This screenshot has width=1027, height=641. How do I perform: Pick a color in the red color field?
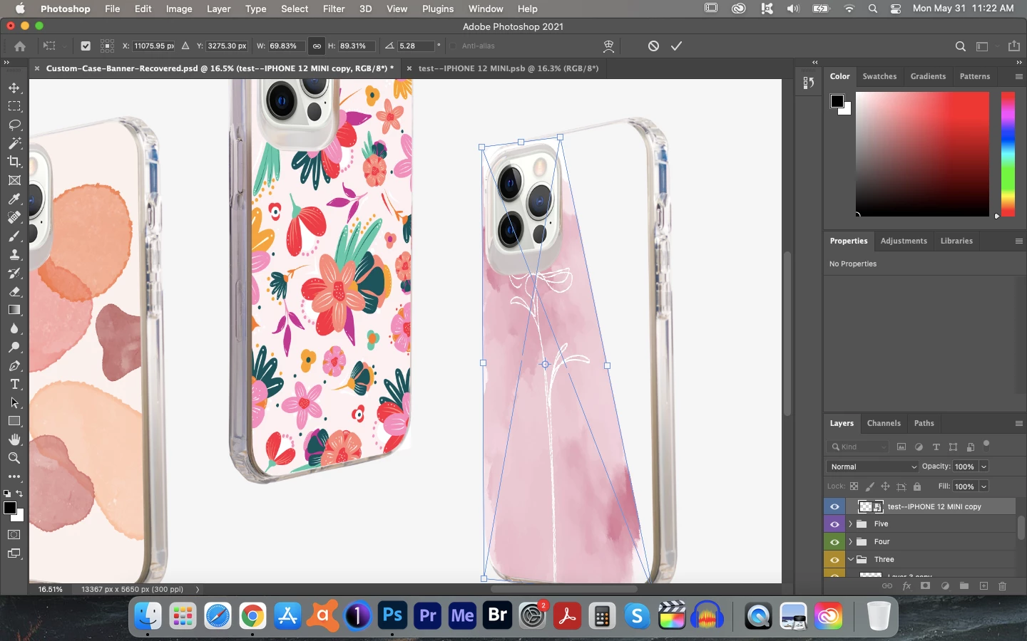(922, 154)
